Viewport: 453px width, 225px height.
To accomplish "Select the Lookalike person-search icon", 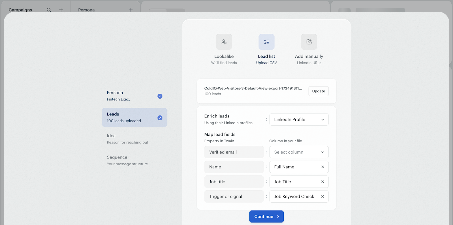I will 224,42.
